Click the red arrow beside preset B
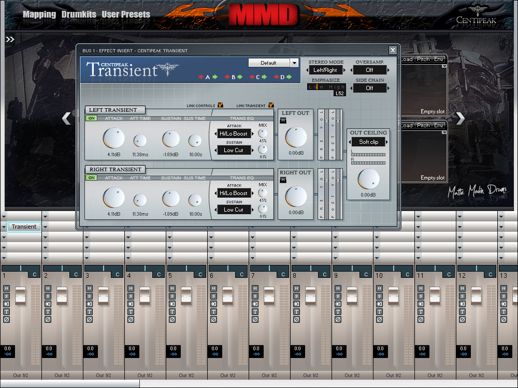The image size is (518, 388). coord(227,77)
